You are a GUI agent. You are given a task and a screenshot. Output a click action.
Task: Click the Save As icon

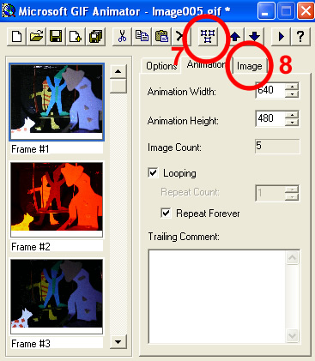(x=95, y=37)
